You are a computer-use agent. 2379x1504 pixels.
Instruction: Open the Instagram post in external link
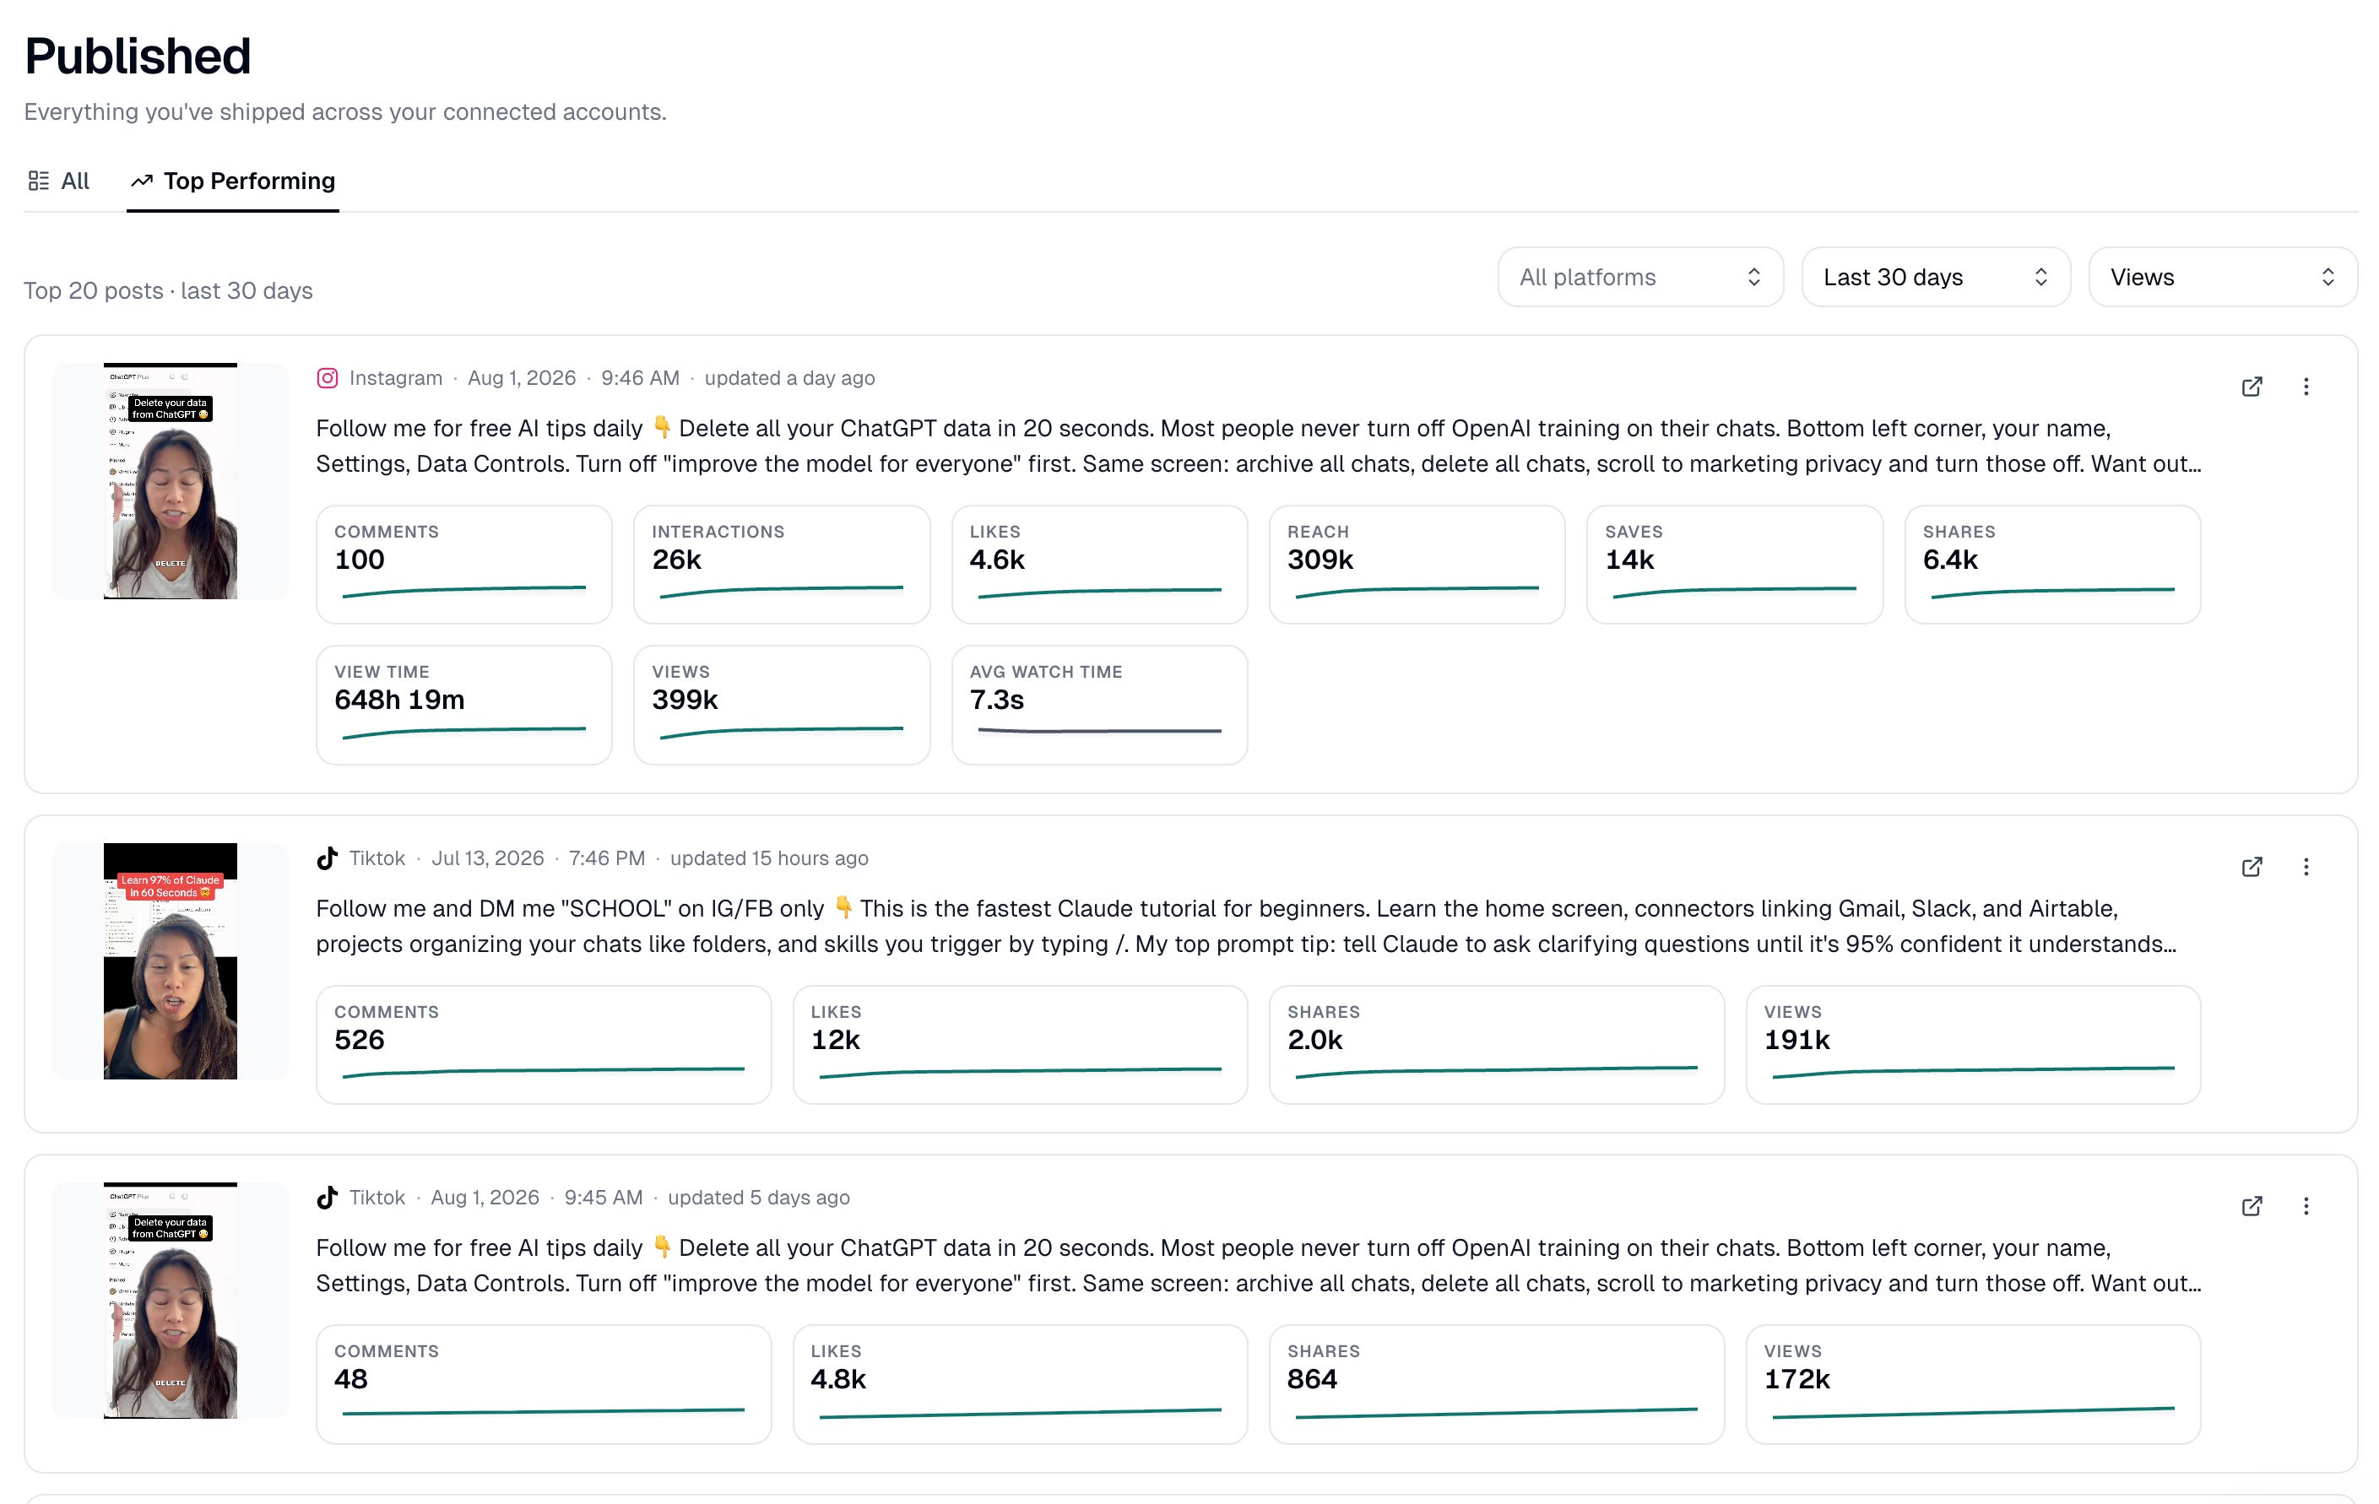(2252, 386)
